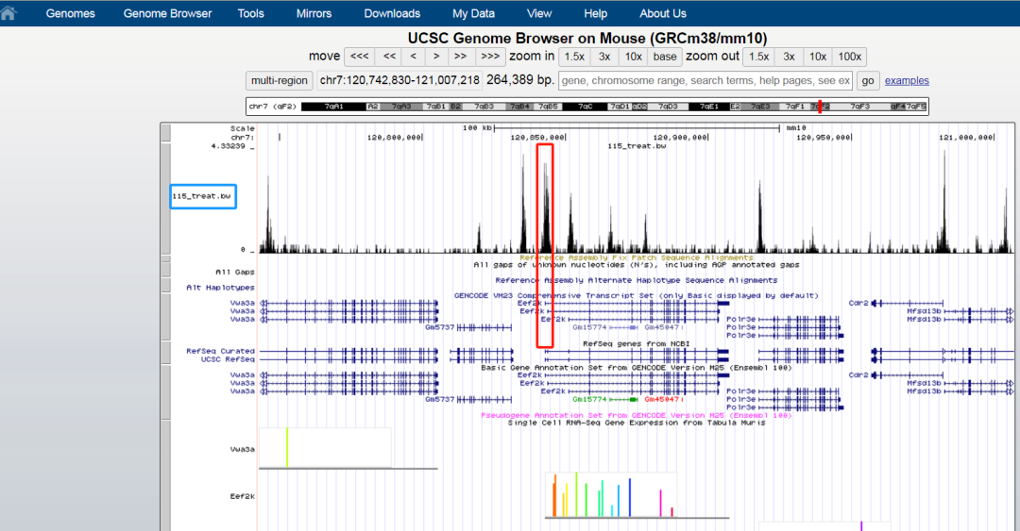Click the Vwa3a expression bar chart

coord(325,448)
